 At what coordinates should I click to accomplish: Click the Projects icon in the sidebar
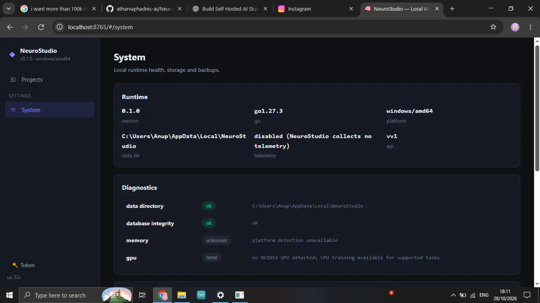tap(13, 80)
